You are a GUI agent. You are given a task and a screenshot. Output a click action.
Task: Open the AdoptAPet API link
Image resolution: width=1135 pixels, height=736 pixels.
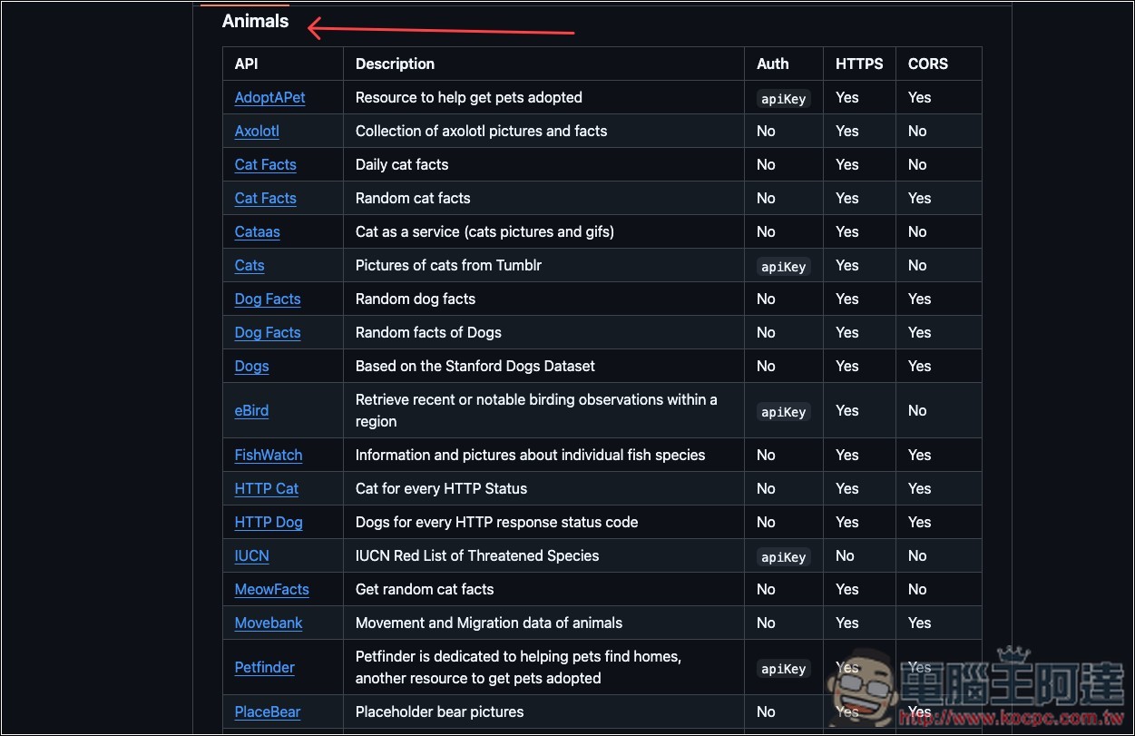pyautogui.click(x=269, y=98)
